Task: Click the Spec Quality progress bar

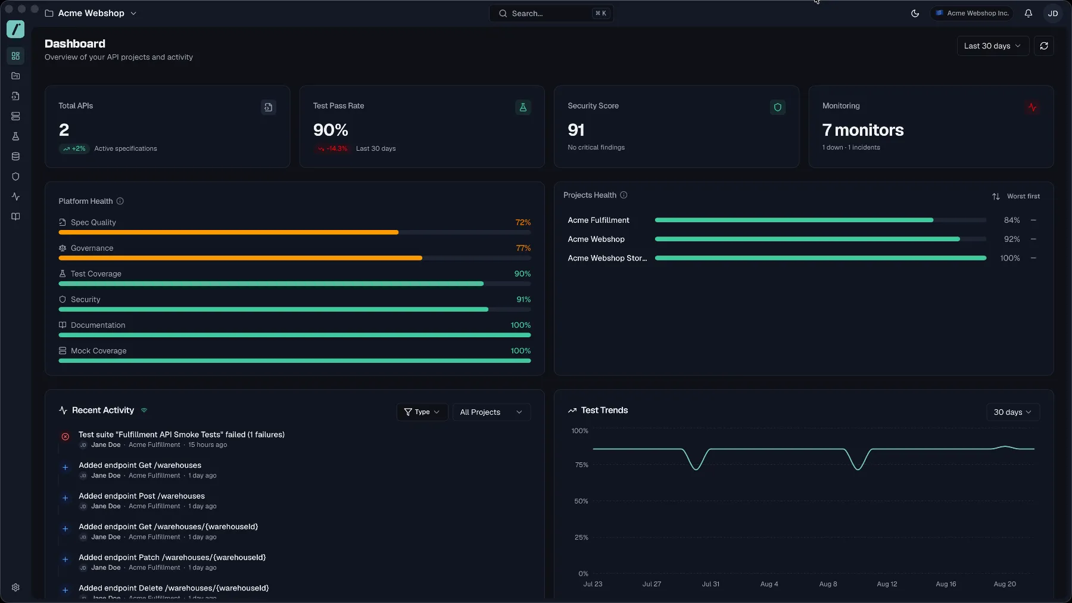Action: point(294,232)
